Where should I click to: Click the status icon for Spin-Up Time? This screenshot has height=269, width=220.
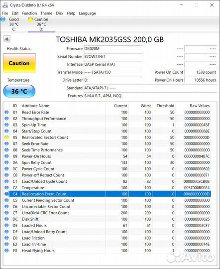click(x=6, y=125)
